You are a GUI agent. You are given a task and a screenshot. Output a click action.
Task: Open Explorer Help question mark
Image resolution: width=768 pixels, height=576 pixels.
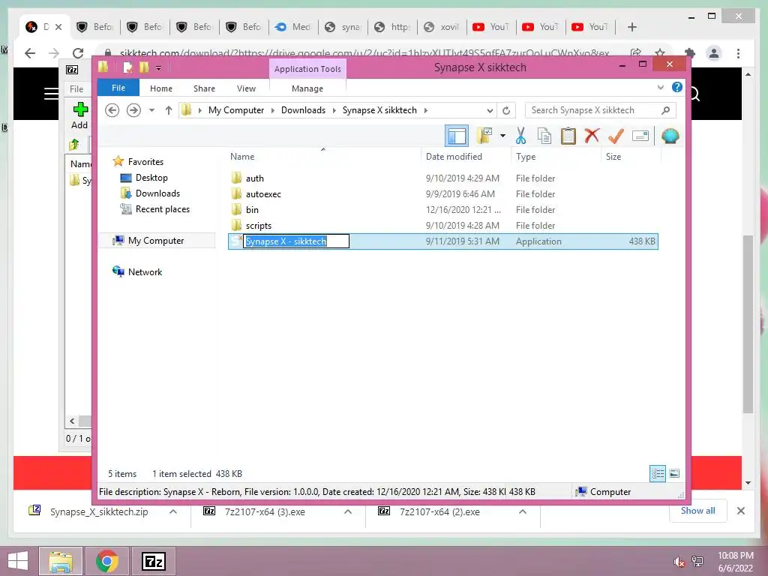677,87
